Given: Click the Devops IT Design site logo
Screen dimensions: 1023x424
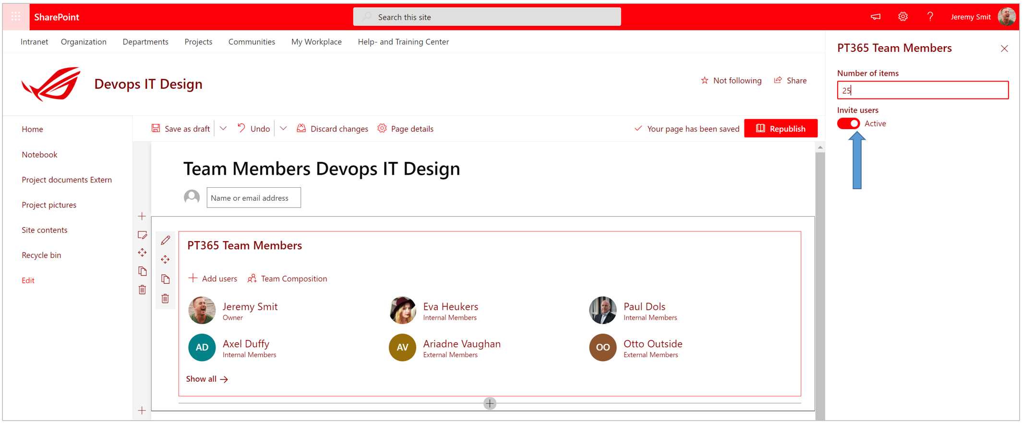Looking at the screenshot, I should point(51,84).
